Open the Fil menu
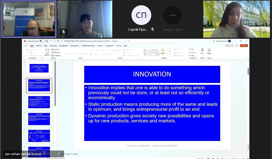The image size is (272, 159). click(26, 46)
